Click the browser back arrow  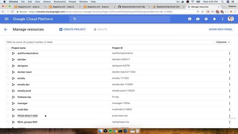3,12
